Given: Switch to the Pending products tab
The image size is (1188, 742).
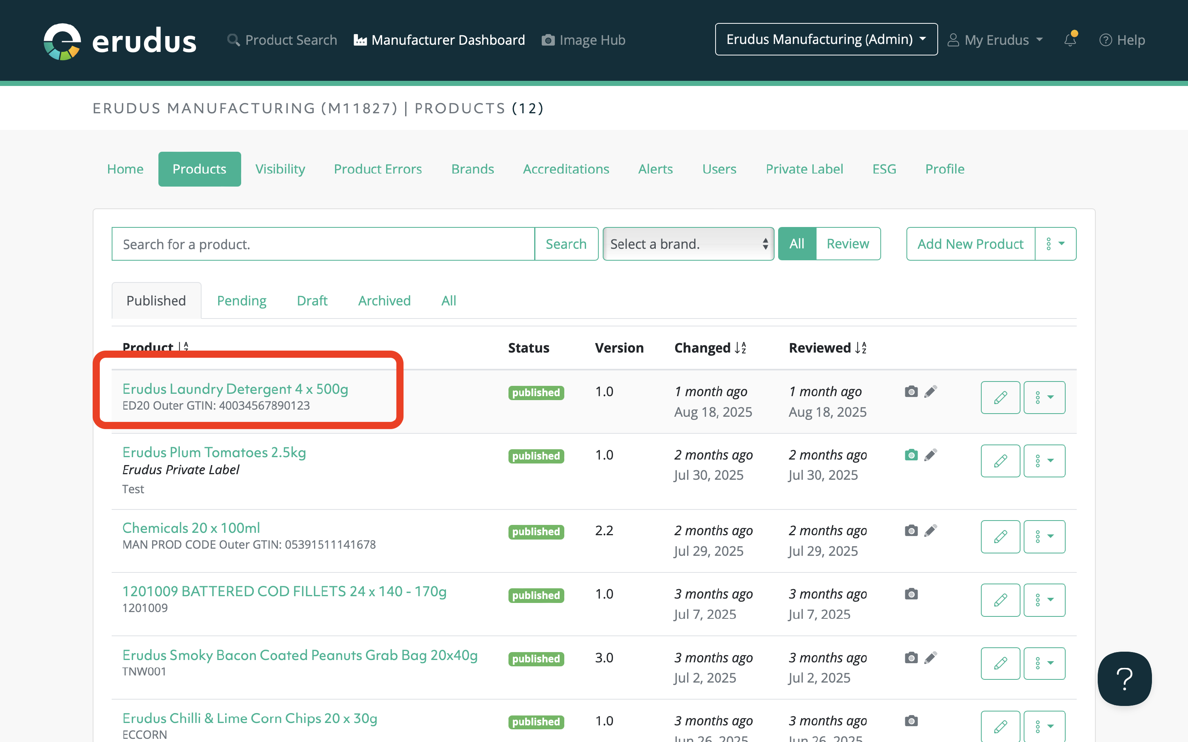Looking at the screenshot, I should tap(241, 301).
